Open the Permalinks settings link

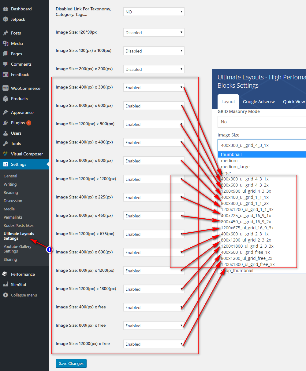click(x=13, y=217)
